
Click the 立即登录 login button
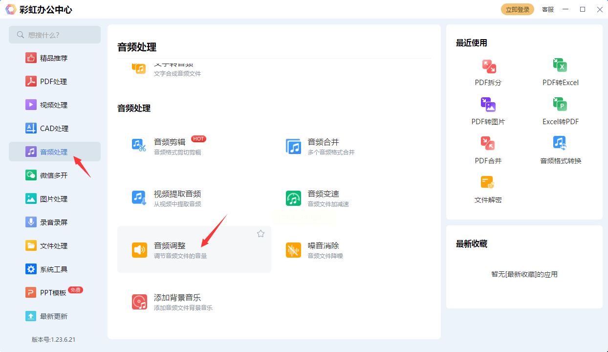[x=517, y=10]
